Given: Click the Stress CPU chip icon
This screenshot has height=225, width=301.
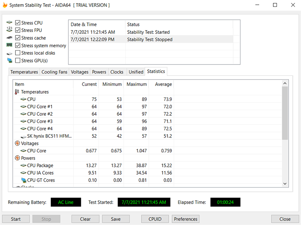Looking at the screenshot, I should (9, 23).
